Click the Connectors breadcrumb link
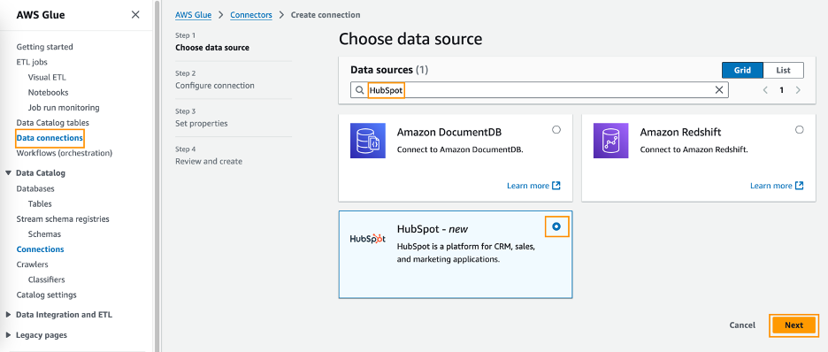Image resolution: width=828 pixels, height=352 pixels. point(251,15)
